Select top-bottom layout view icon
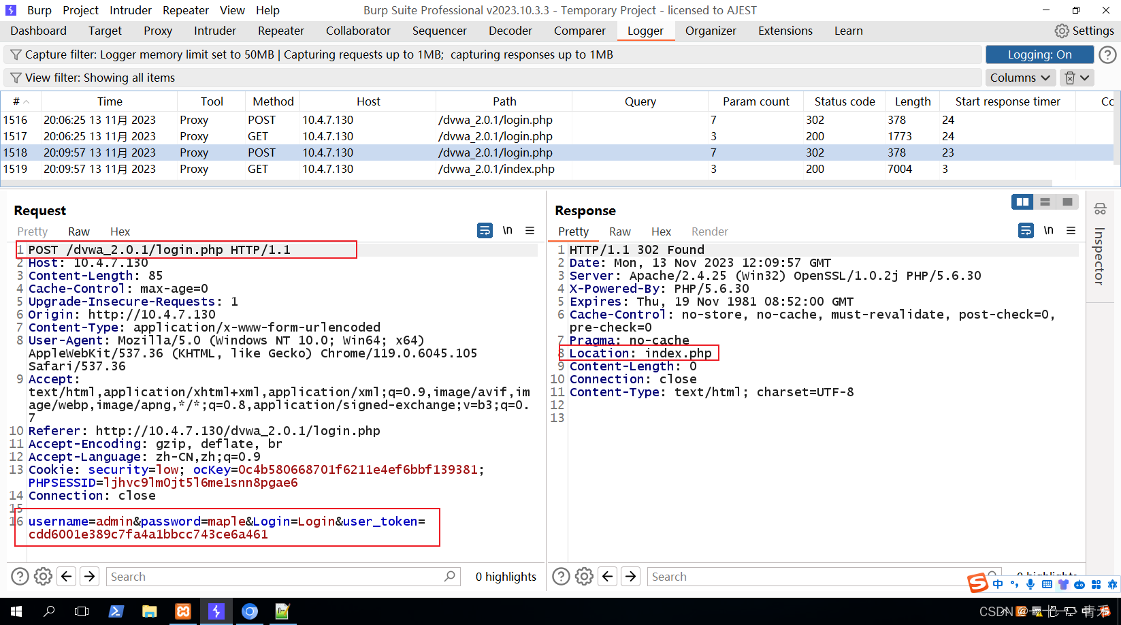Screen dimensions: 1121x625 [x=1045, y=202]
